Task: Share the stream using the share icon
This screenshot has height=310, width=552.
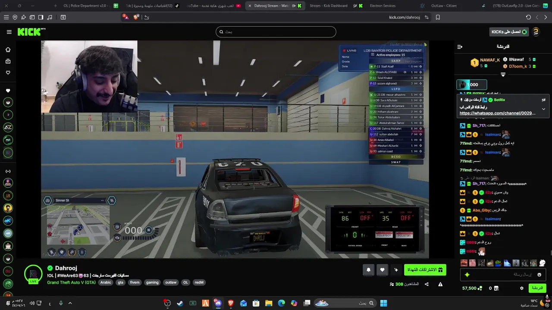Action: pos(427,284)
